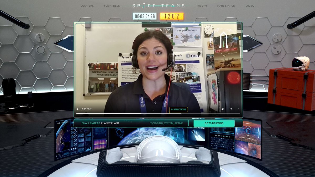Navigate to Mars Station
The image size is (315, 177).
pos(226,6)
